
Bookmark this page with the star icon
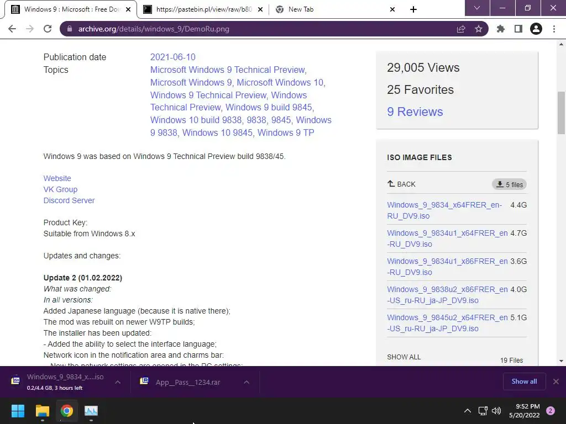(478, 29)
